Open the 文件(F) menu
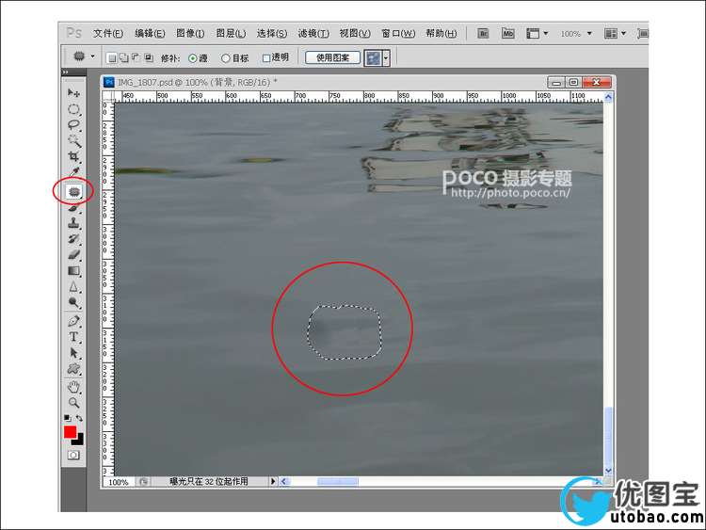The height and width of the screenshot is (530, 706). pos(108,33)
